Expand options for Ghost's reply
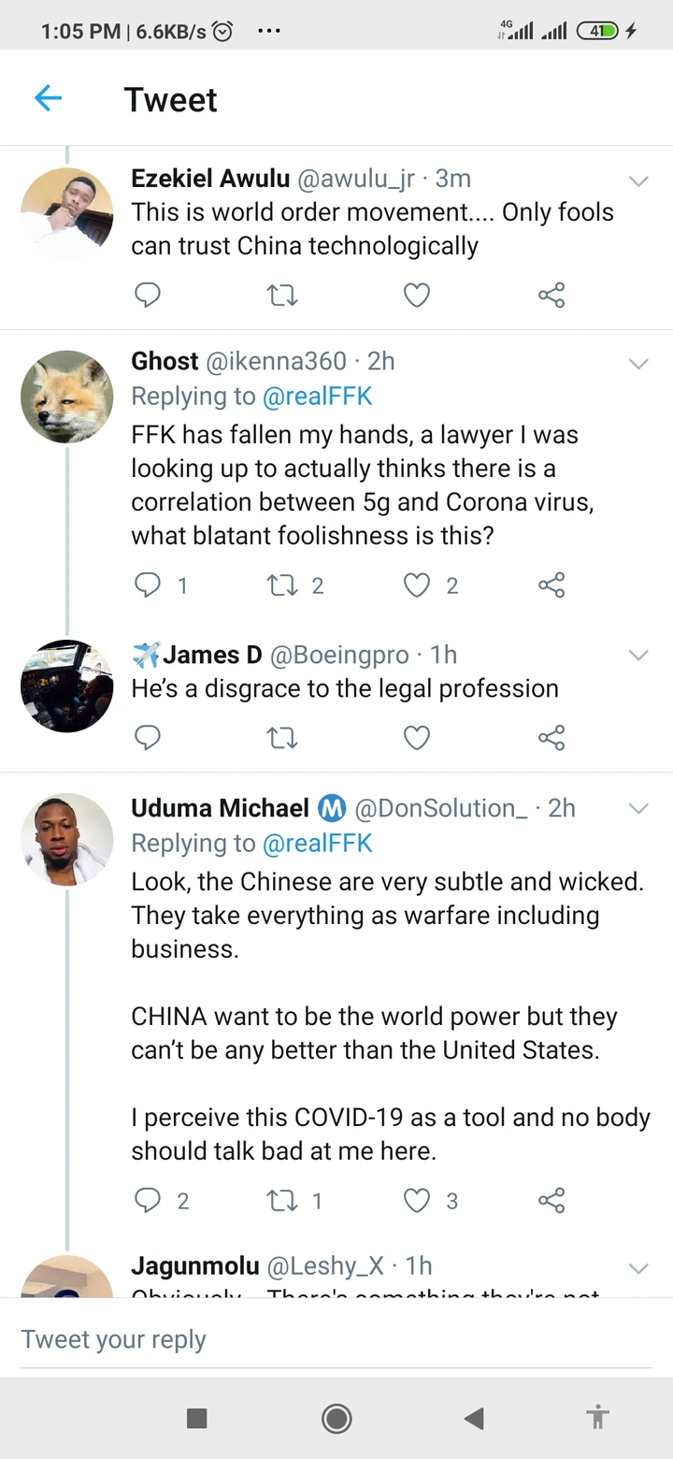The height and width of the screenshot is (1459, 673). (x=639, y=364)
